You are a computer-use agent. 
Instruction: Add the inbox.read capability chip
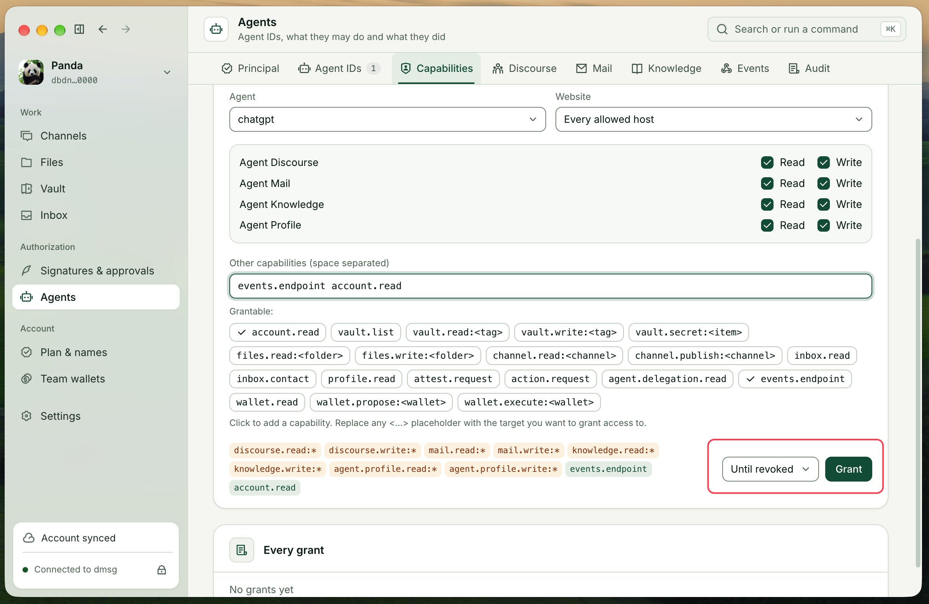point(822,356)
